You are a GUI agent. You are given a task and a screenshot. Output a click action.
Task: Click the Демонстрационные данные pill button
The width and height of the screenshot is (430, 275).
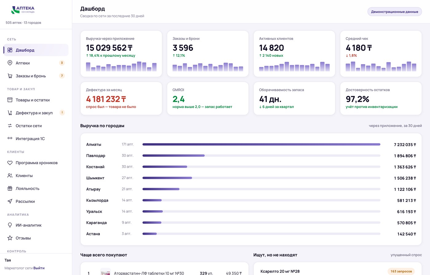394,12
